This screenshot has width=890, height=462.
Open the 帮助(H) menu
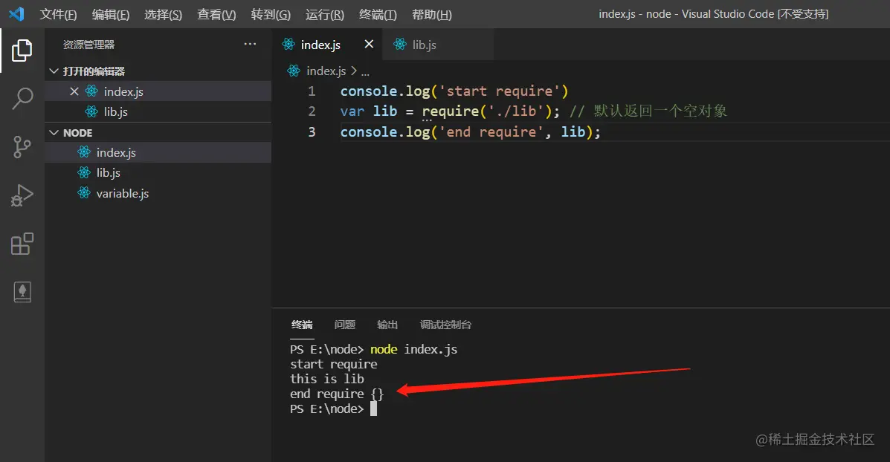point(432,14)
